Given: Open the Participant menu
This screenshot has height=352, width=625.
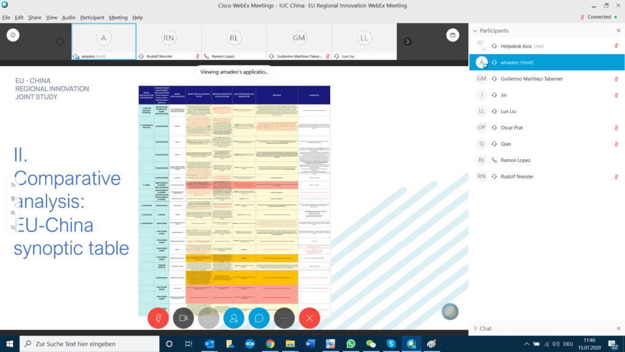Looking at the screenshot, I should [92, 18].
